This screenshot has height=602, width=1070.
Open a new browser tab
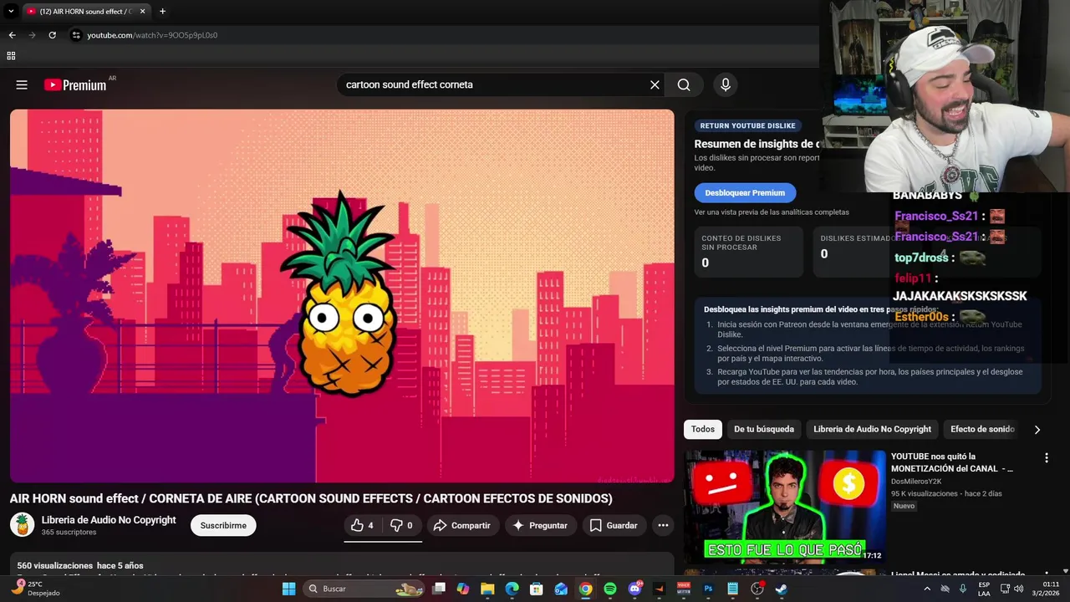click(x=162, y=12)
